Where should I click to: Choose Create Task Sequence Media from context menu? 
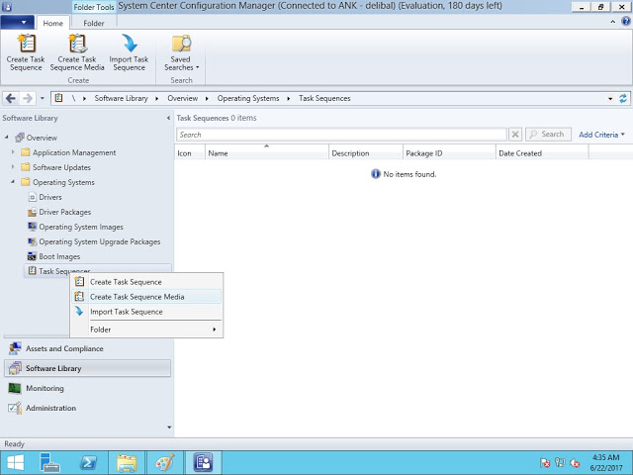point(136,297)
